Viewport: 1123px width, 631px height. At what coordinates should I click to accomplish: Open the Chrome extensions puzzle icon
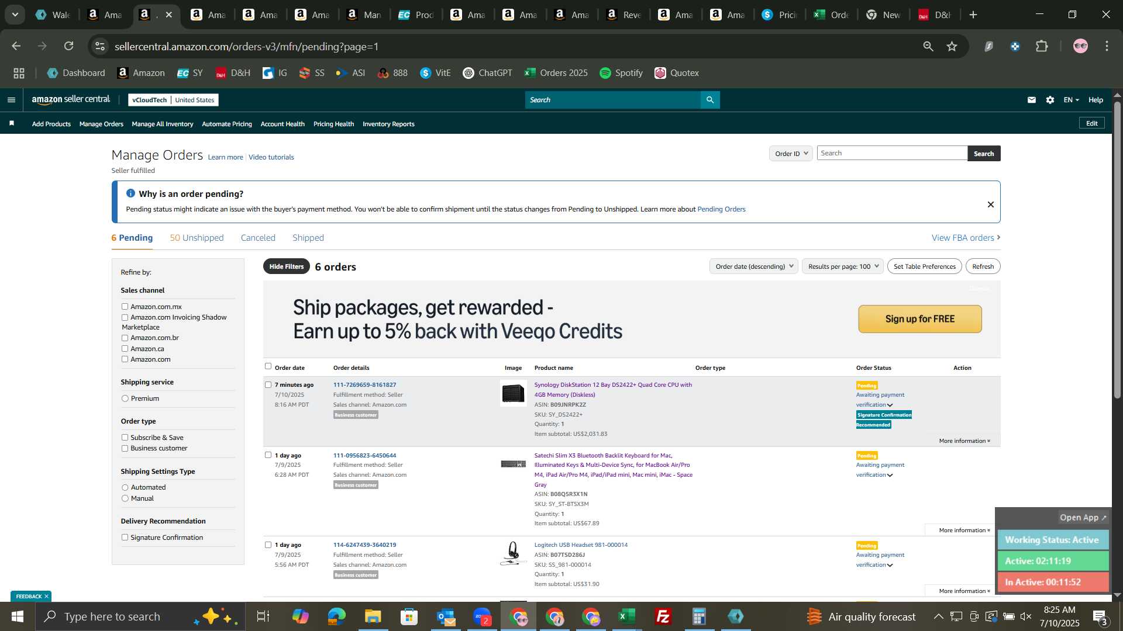tap(1042, 46)
